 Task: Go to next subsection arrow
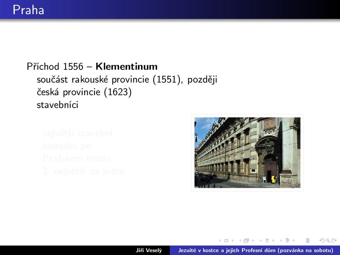coord(273,240)
